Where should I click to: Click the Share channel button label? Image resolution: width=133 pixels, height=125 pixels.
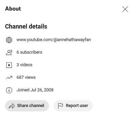point(31,106)
